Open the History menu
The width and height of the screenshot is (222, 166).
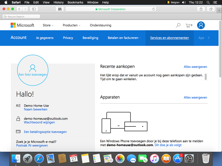(59, 2)
